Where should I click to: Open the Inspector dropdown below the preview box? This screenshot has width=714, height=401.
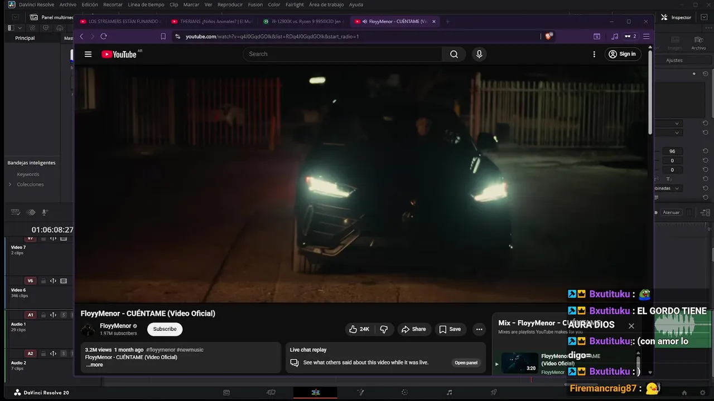[669, 123]
